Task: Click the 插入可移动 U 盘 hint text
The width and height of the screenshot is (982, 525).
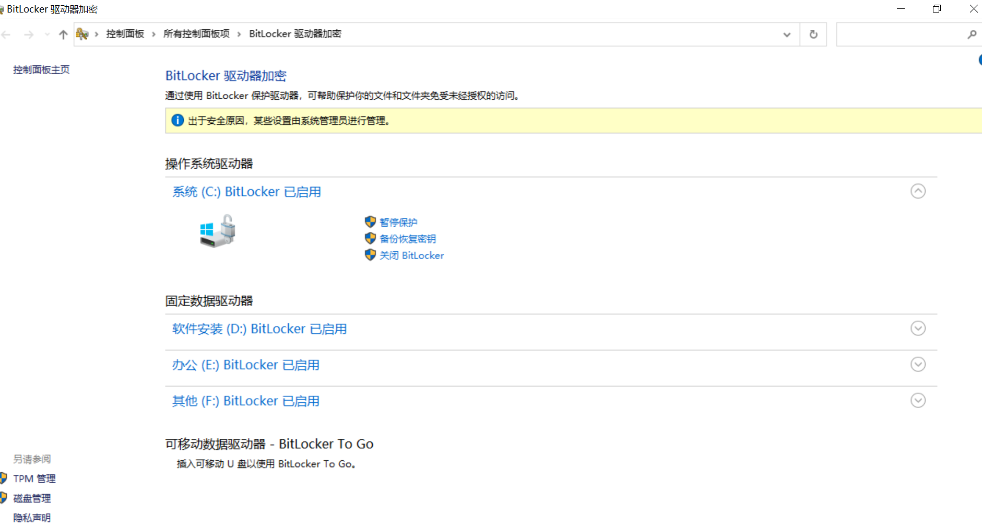Action: [266, 464]
